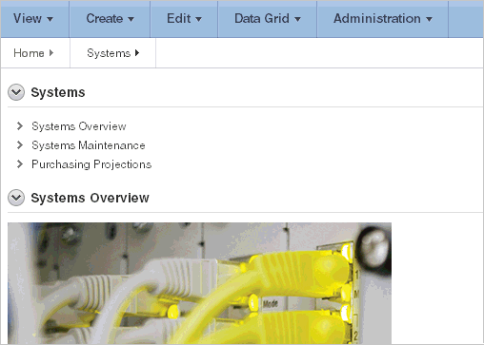Open the Systems Maintenance link

pyautogui.click(x=89, y=145)
